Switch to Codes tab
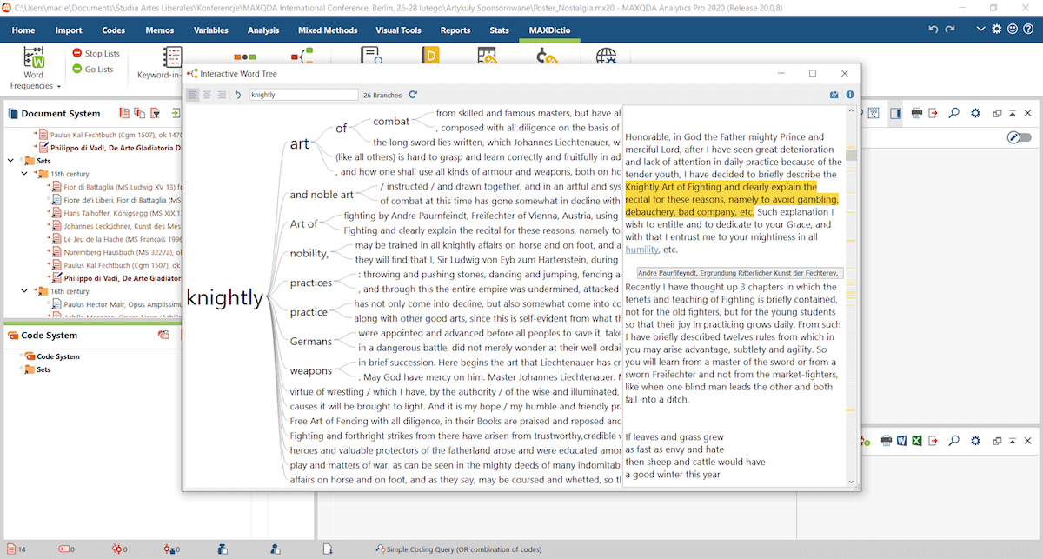The image size is (1043, 559). point(113,30)
